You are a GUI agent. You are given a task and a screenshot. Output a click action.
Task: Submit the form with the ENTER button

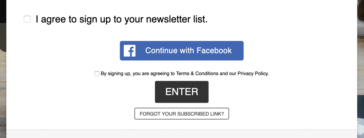pos(182,92)
